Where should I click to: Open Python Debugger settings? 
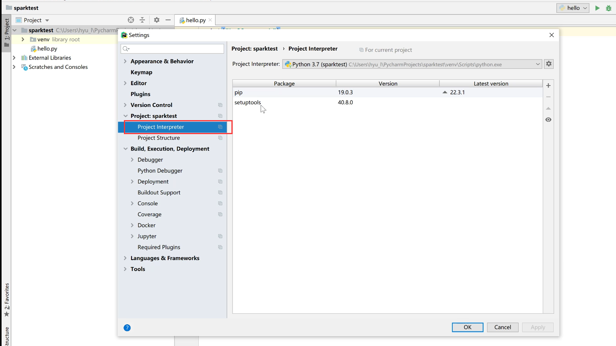pos(160,171)
